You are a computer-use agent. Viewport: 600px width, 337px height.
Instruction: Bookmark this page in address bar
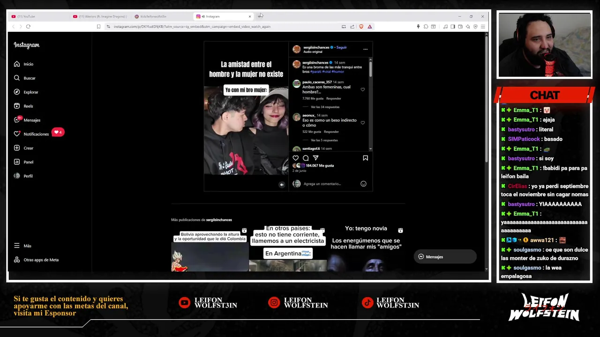click(x=98, y=27)
